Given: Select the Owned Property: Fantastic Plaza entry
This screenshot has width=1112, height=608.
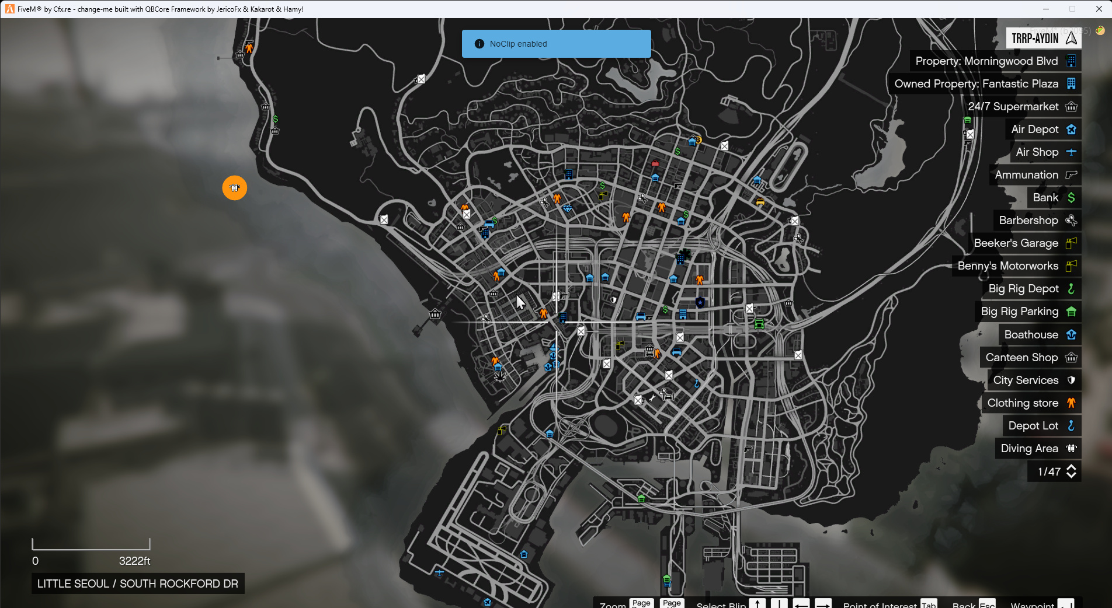Looking at the screenshot, I should (984, 84).
